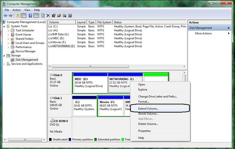This screenshot has height=149, width=235.
Task: Select the NETWORKING (E:) volume row
Action: coord(117,46)
